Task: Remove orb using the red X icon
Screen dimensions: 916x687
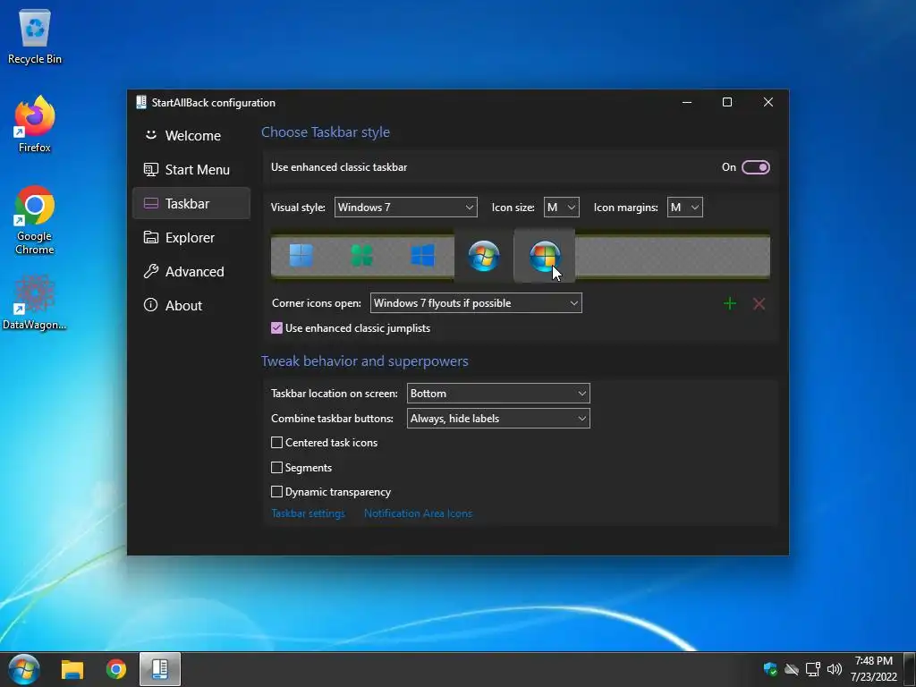Action: point(759,303)
